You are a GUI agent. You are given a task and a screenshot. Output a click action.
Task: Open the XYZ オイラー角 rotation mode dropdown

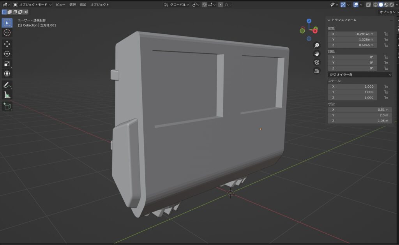[360, 74]
